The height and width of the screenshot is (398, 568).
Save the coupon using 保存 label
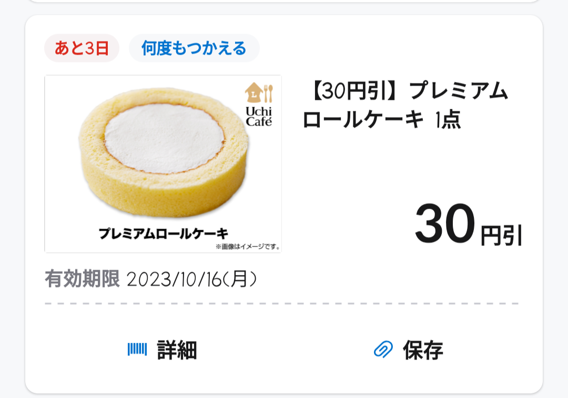coord(423,350)
